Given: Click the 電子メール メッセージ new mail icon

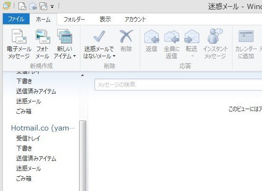Looking at the screenshot, I should point(19,36).
